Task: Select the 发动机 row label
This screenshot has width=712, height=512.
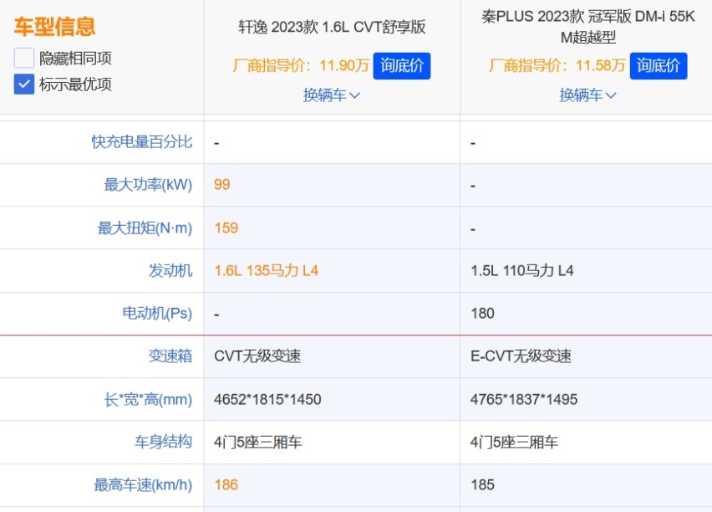Action: point(170,270)
